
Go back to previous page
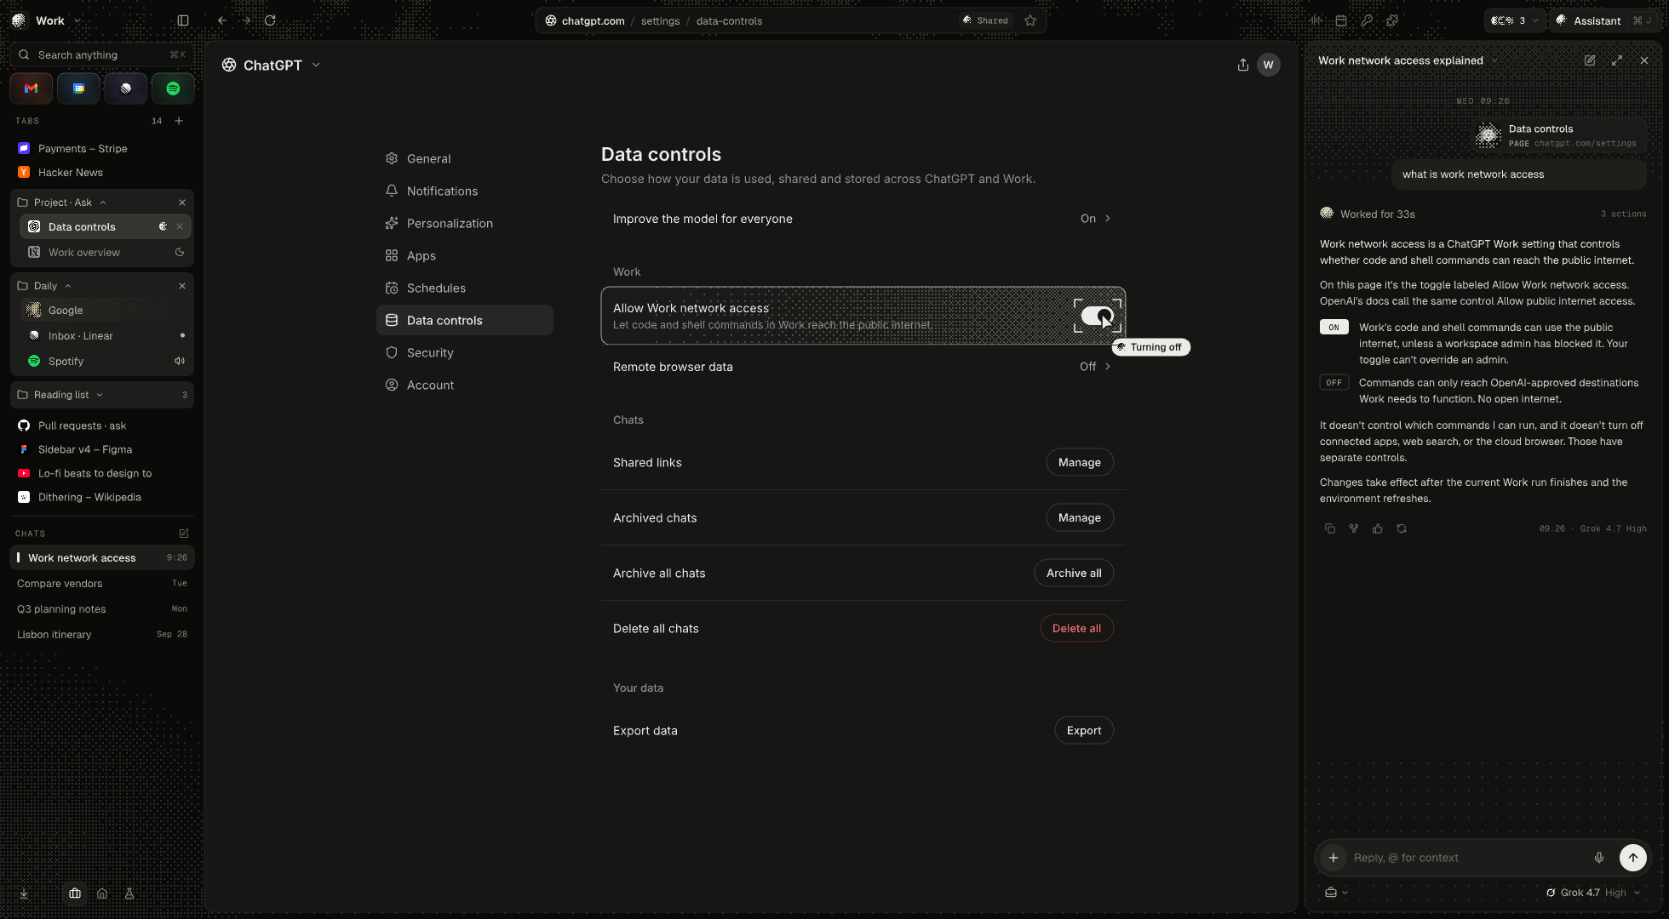click(x=222, y=20)
